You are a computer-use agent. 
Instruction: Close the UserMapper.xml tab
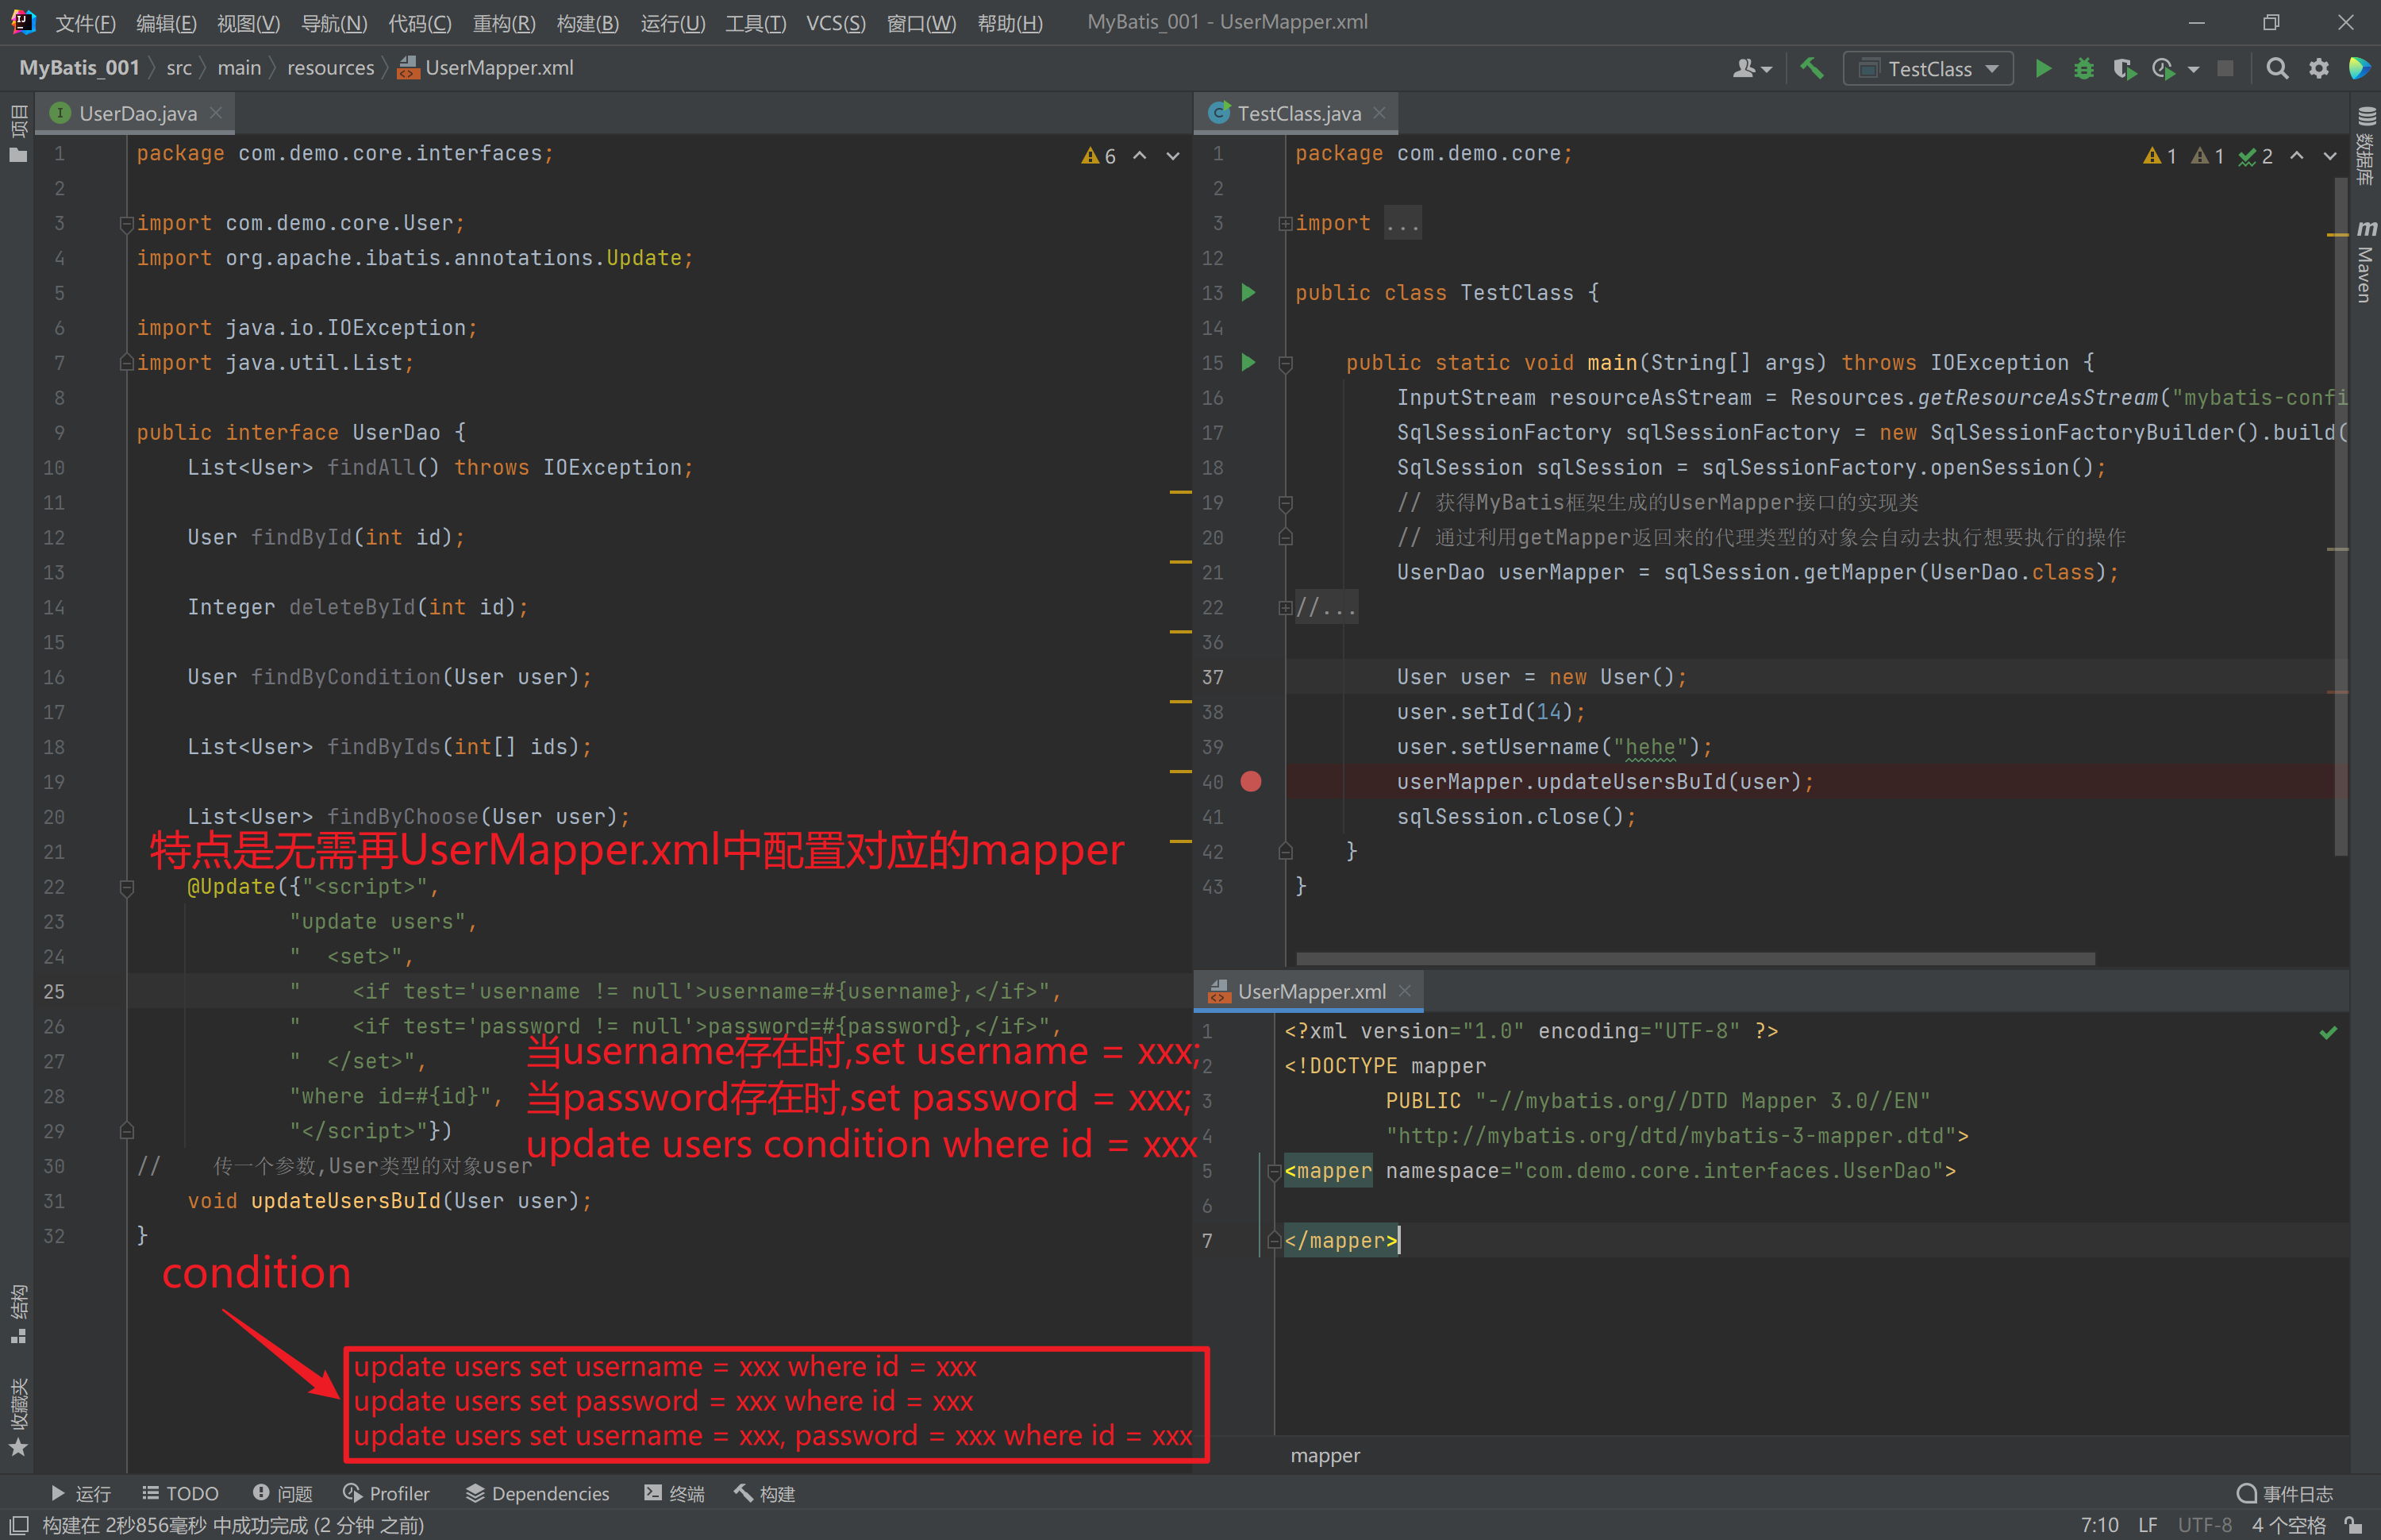[x=1405, y=990]
